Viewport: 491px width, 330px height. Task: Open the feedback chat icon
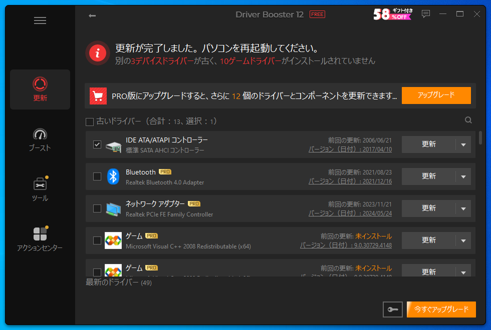(x=425, y=14)
